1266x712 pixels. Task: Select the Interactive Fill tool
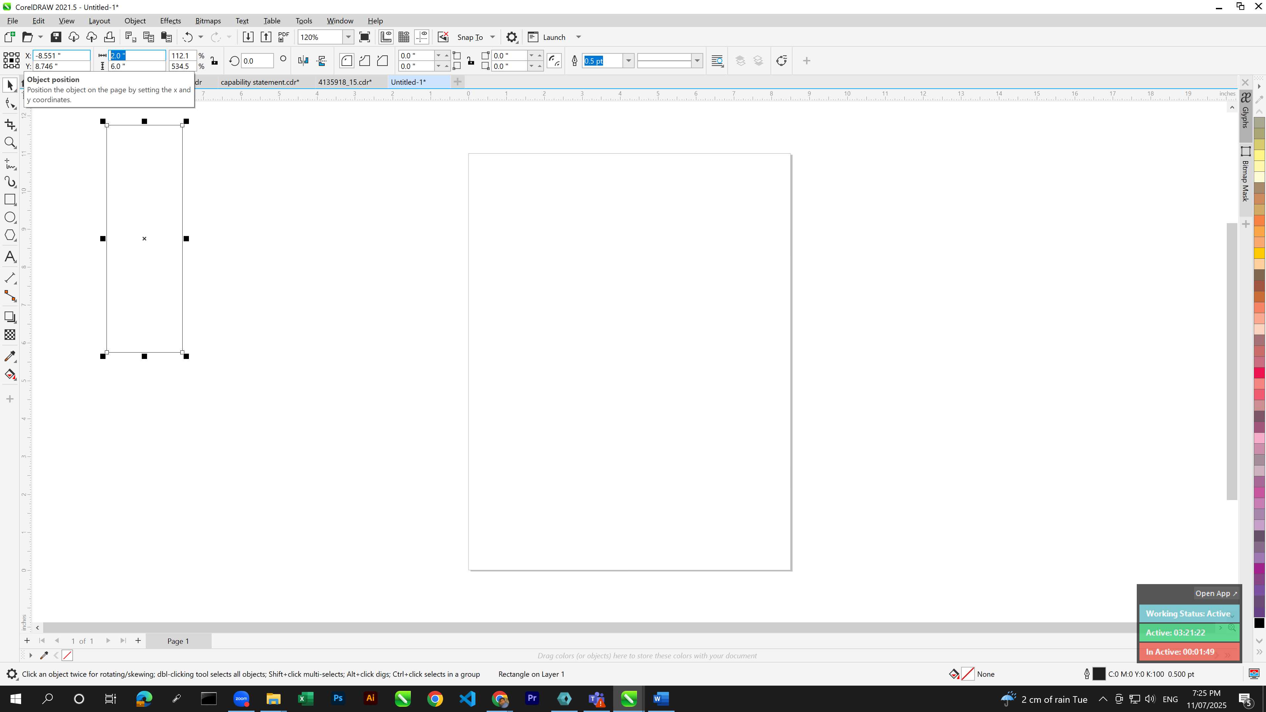point(10,374)
